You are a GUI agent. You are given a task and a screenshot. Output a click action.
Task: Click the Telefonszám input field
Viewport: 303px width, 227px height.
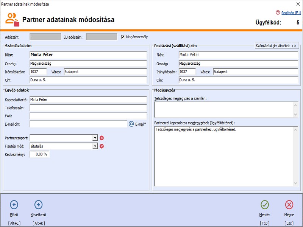point(88,108)
